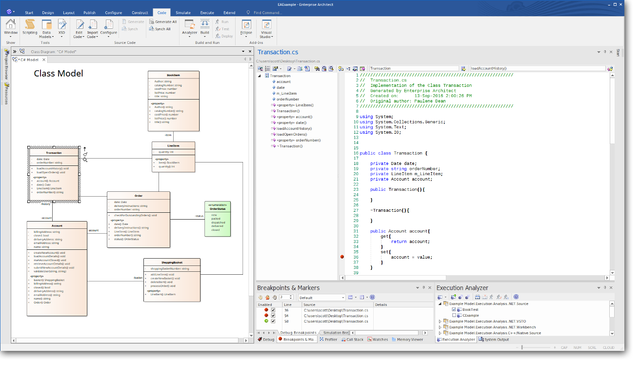Expand Example Model .NET.VSTO analyzer node
The height and width of the screenshot is (366, 639).
pyautogui.click(x=440, y=321)
